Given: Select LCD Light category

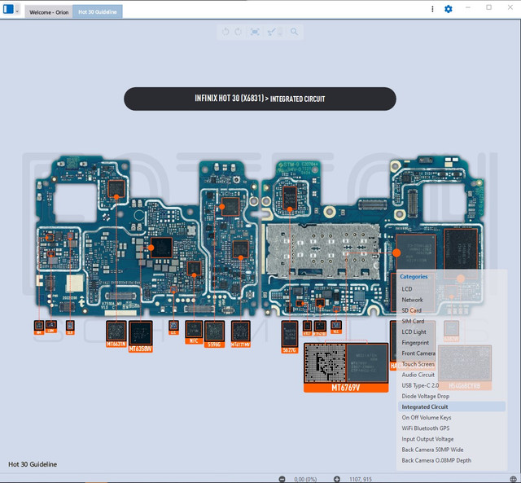Looking at the screenshot, I should tap(414, 332).
